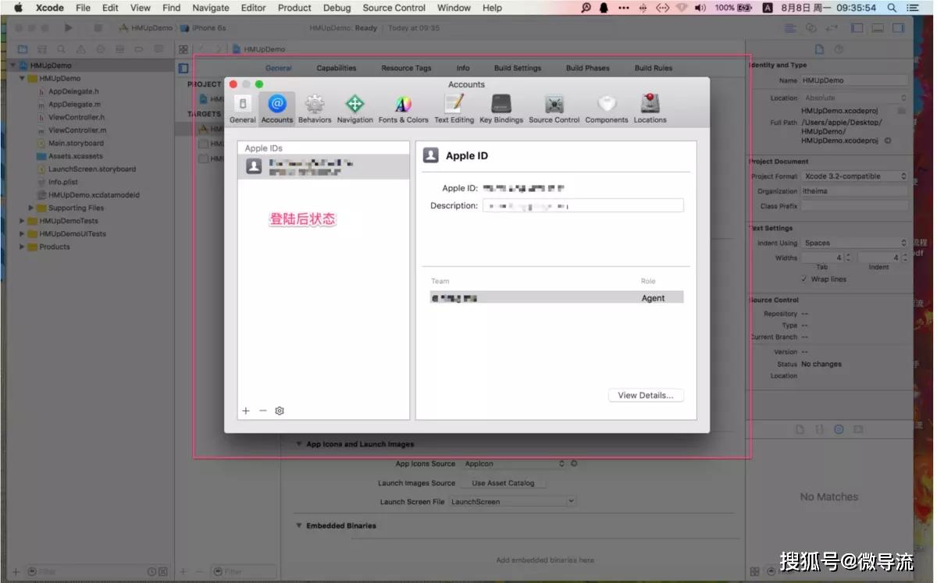Image resolution: width=937 pixels, height=583 pixels.
Task: Open the Components preferences pane
Action: [607, 108]
